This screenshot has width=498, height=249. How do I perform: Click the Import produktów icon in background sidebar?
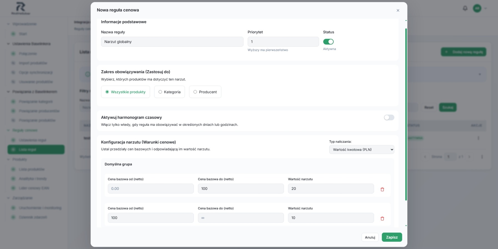13,63
